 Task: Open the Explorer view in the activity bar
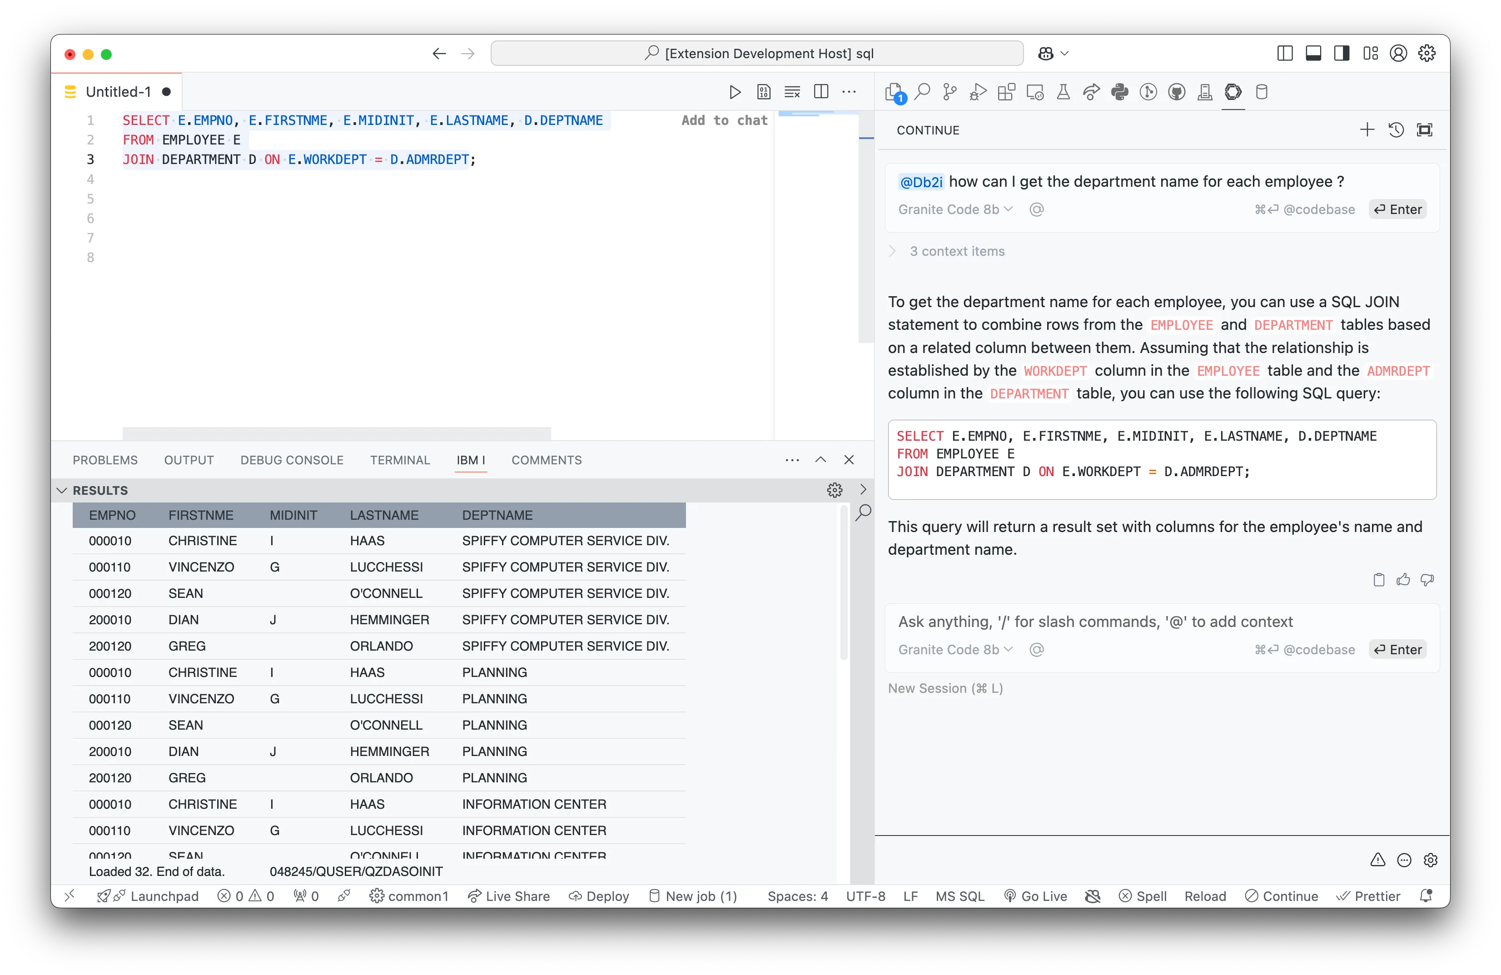click(x=895, y=92)
